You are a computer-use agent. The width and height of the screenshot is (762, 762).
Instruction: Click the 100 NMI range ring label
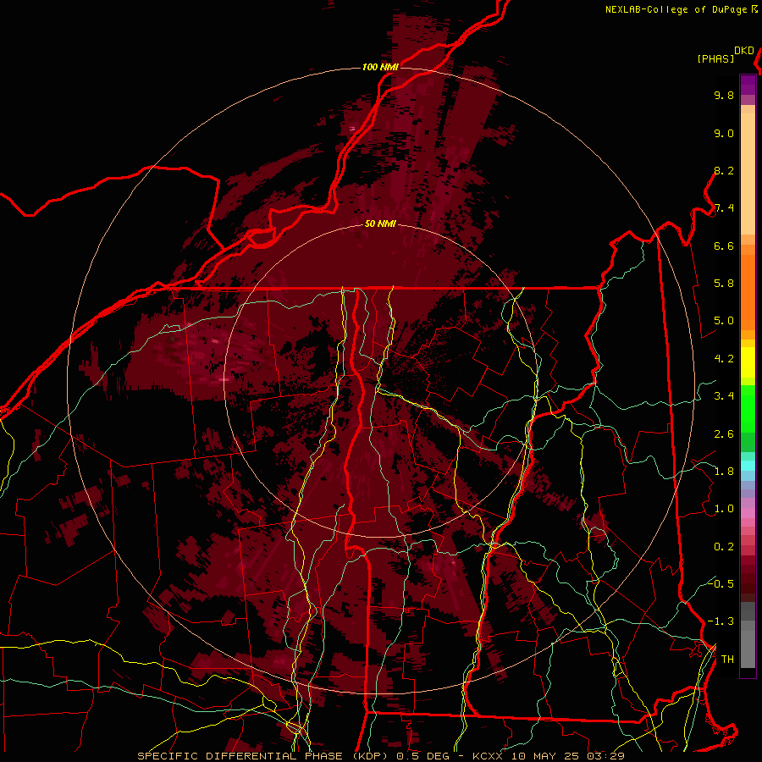[380, 67]
